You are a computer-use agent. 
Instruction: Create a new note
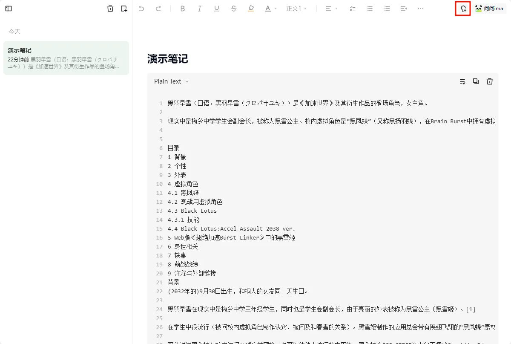(x=124, y=9)
